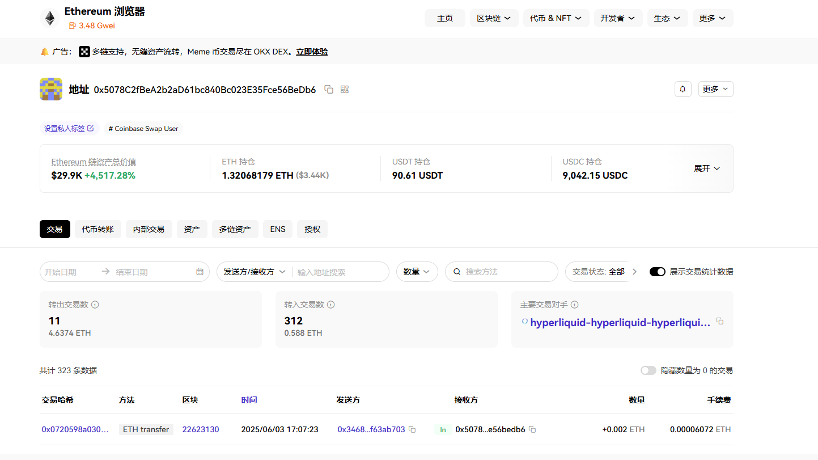Click the gas pump icon beside 3.48 Gwei
818x460 pixels.
(72, 26)
